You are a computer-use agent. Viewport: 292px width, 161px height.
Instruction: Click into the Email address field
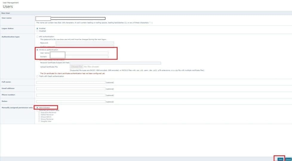pyautogui.click(x=71, y=89)
